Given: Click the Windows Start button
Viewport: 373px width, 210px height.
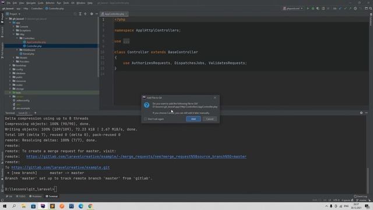Looking at the screenshot, I should pos(4,206).
